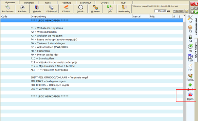Select the vertical Externe portals tab
The width and height of the screenshot is (198, 121).
point(196,50)
